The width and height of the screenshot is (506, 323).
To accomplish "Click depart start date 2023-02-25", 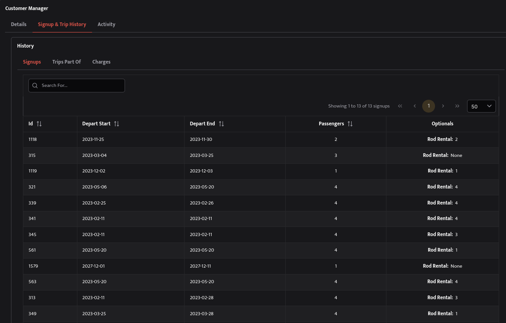I will (x=94, y=203).
